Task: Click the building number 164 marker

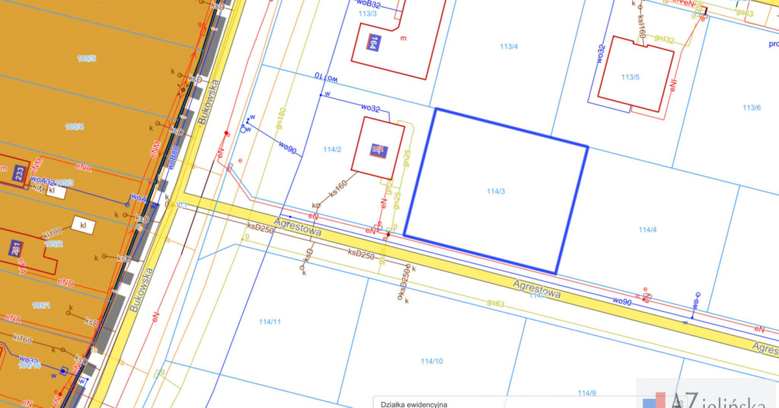Action: tap(372, 43)
